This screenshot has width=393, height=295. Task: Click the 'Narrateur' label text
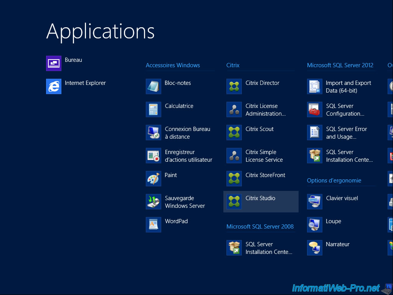point(338,244)
